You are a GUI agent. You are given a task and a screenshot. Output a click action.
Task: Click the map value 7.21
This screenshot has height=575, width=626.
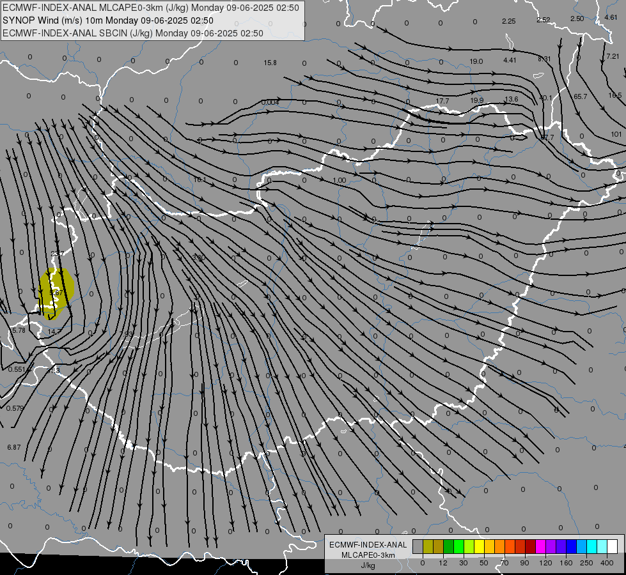click(x=613, y=56)
